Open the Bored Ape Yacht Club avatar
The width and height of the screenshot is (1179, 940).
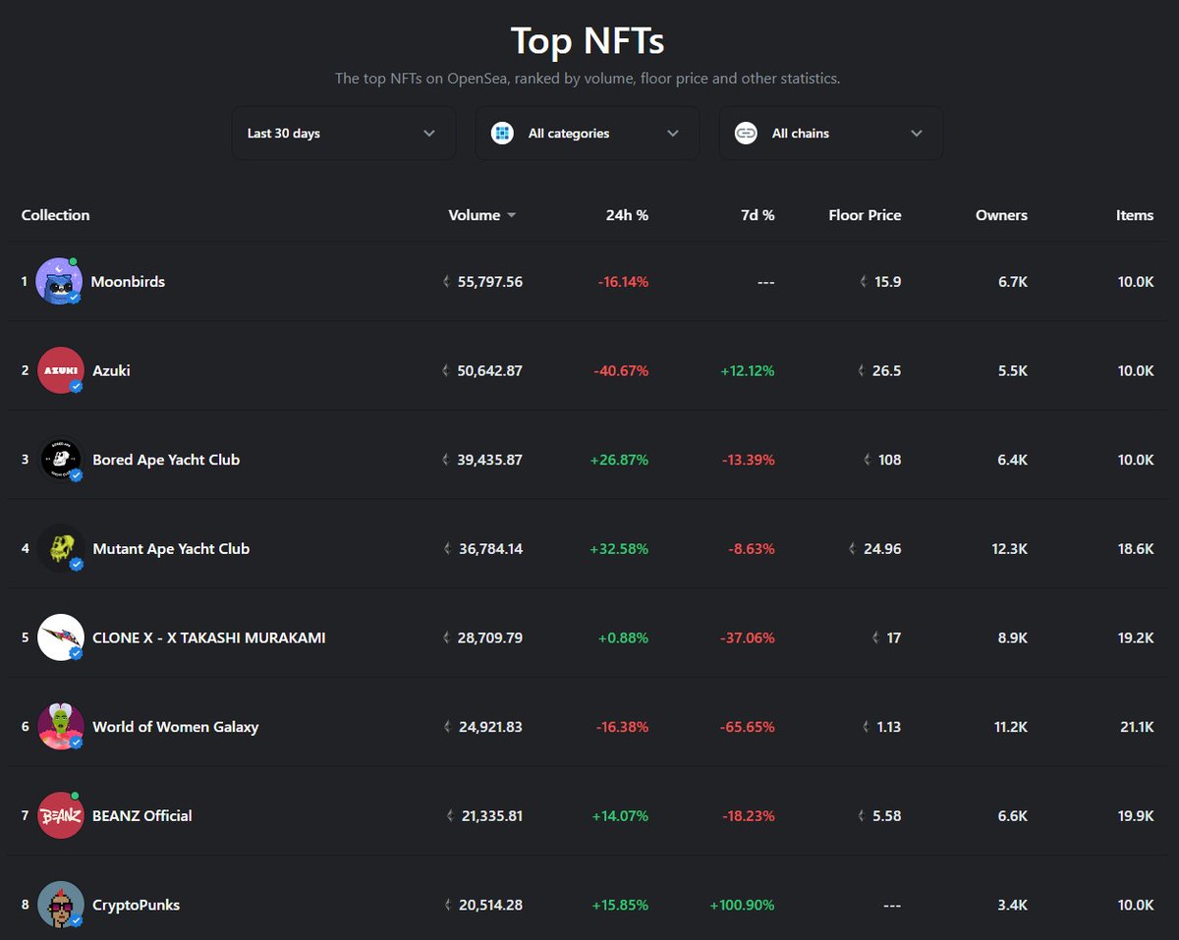click(x=60, y=460)
